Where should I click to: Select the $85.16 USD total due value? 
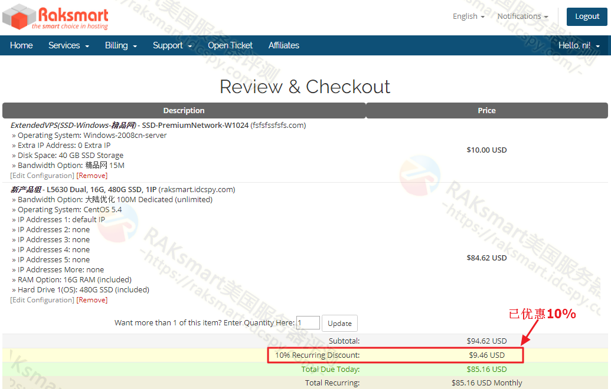pos(486,369)
